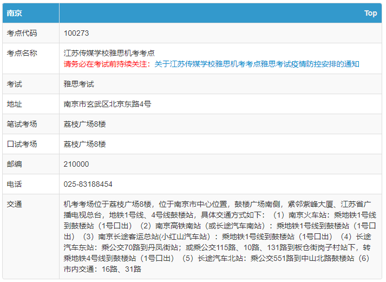Click the 交通 label
This screenshot has height=282, width=386.
(x=14, y=204)
